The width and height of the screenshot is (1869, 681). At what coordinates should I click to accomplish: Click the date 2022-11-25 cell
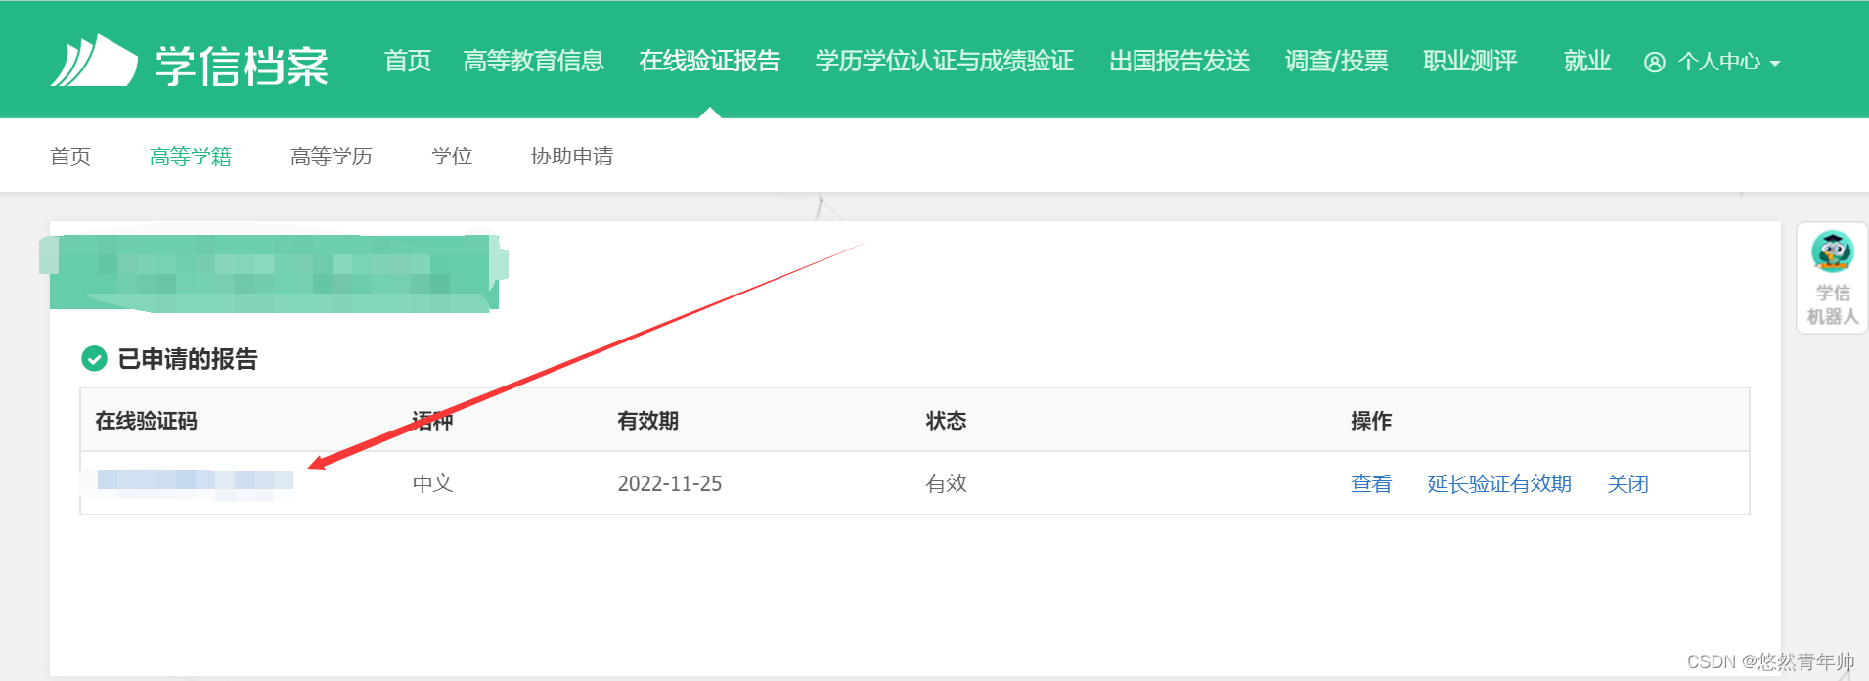670,483
